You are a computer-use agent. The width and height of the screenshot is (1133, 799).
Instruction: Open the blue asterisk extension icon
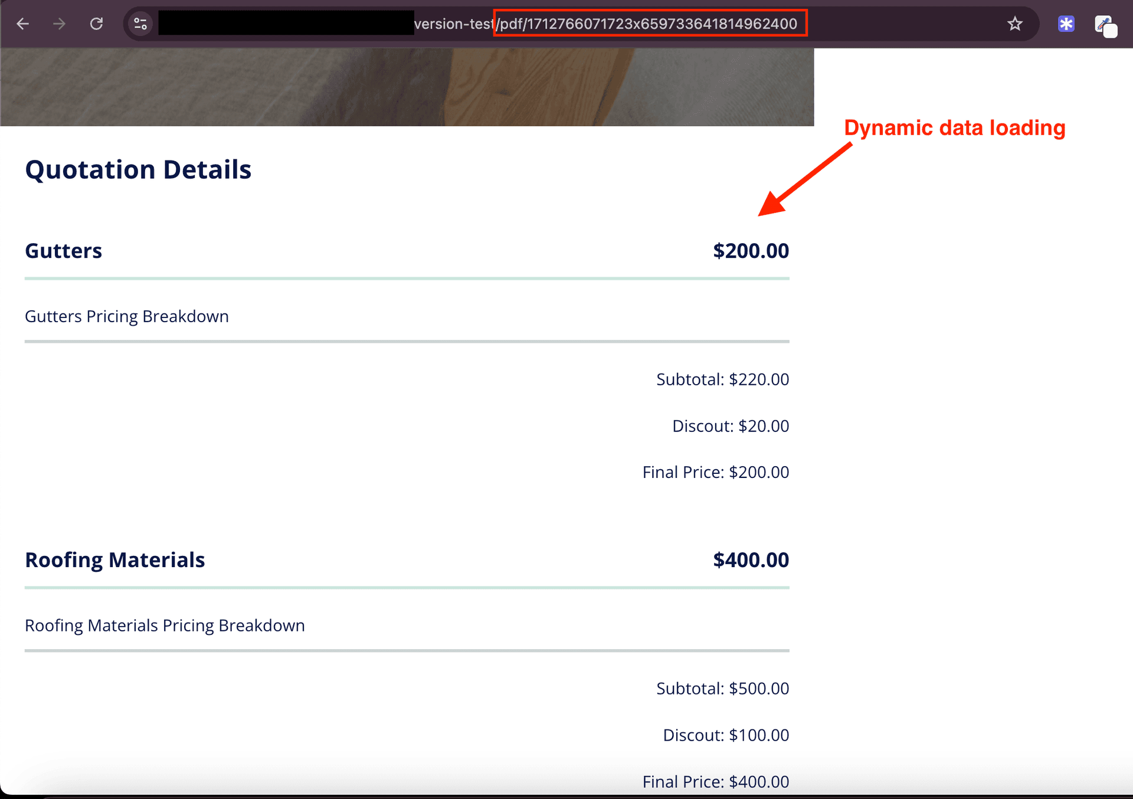pos(1066,24)
